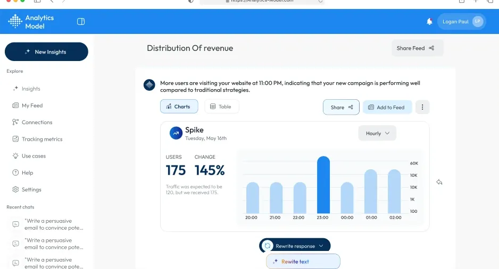Start New Insights
This screenshot has width=499, height=269.
pyautogui.click(x=46, y=51)
